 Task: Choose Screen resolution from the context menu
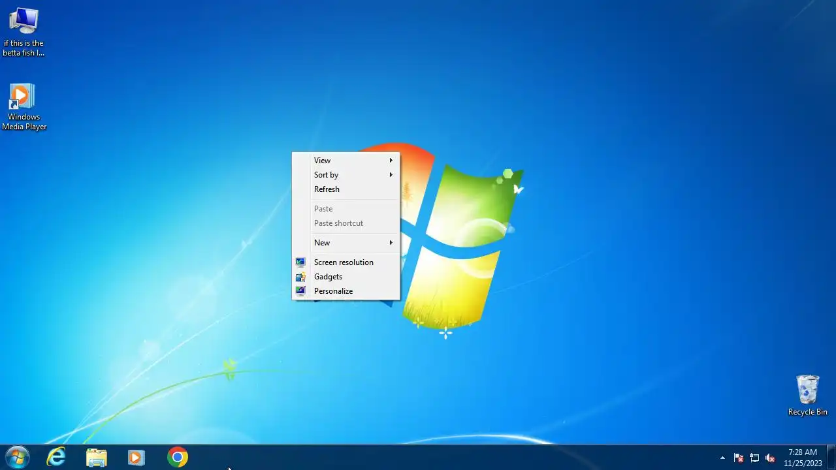pyautogui.click(x=346, y=262)
